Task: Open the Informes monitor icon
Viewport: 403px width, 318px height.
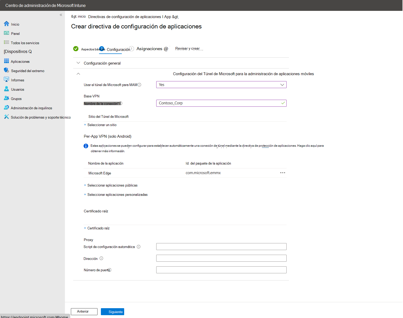Action: (6, 80)
